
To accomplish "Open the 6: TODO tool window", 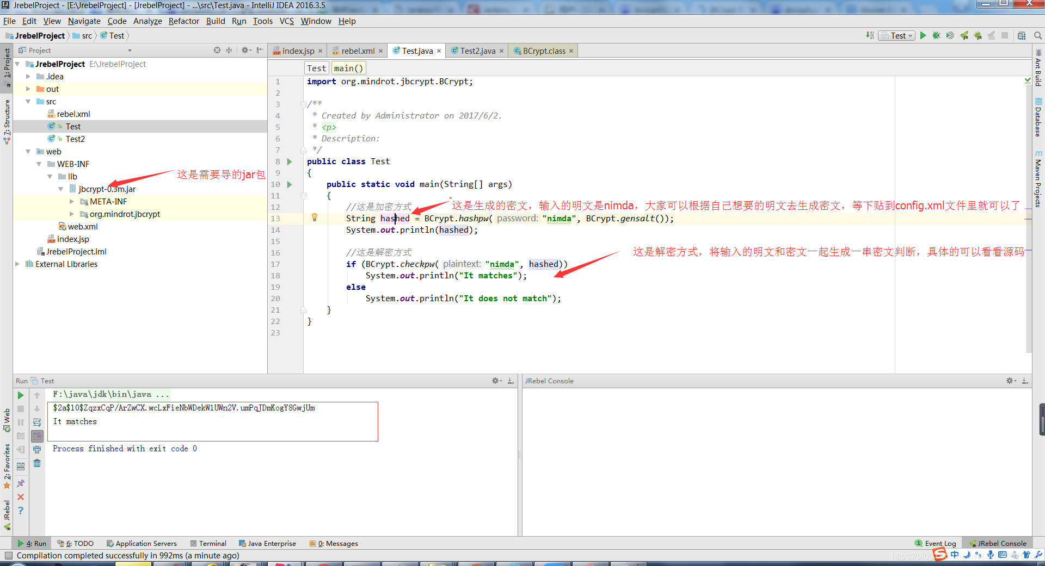I will pyautogui.click(x=76, y=543).
